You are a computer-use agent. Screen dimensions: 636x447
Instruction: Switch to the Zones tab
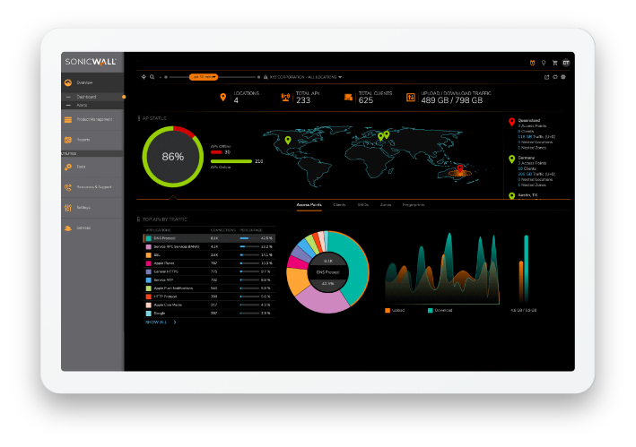[x=385, y=205]
